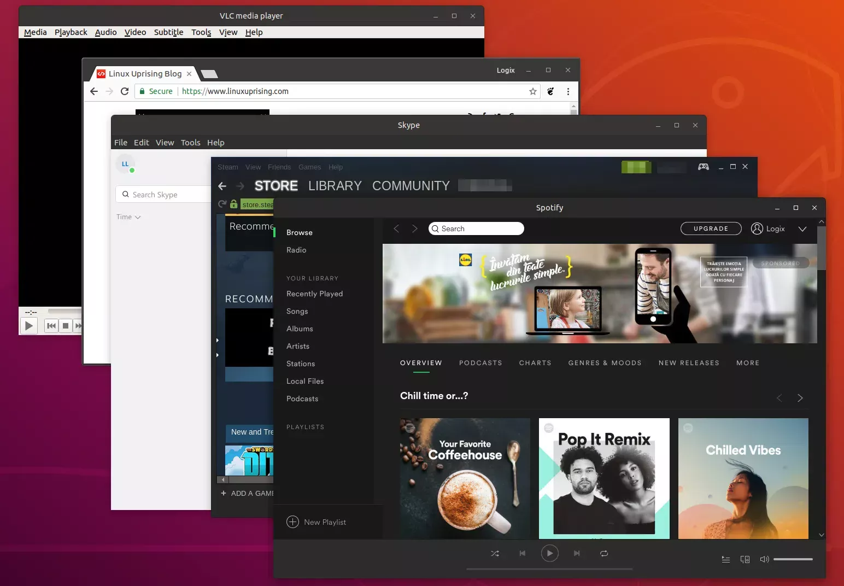The height and width of the screenshot is (586, 844).
Task: Open the LL profile avatar in Skype
Action: (125, 163)
